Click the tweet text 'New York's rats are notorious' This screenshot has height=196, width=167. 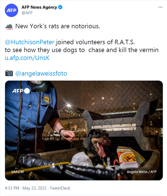(58, 26)
